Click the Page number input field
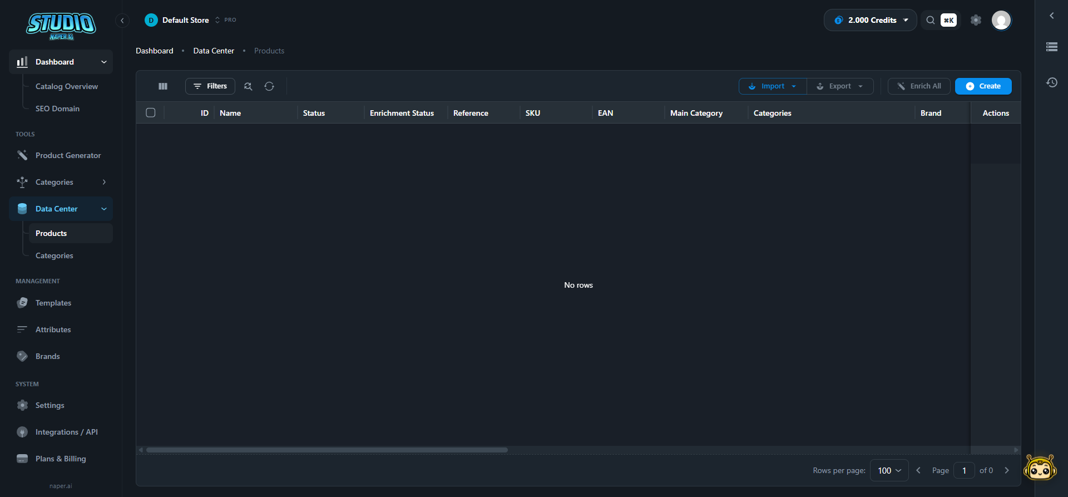This screenshot has width=1068, height=497. (x=964, y=470)
